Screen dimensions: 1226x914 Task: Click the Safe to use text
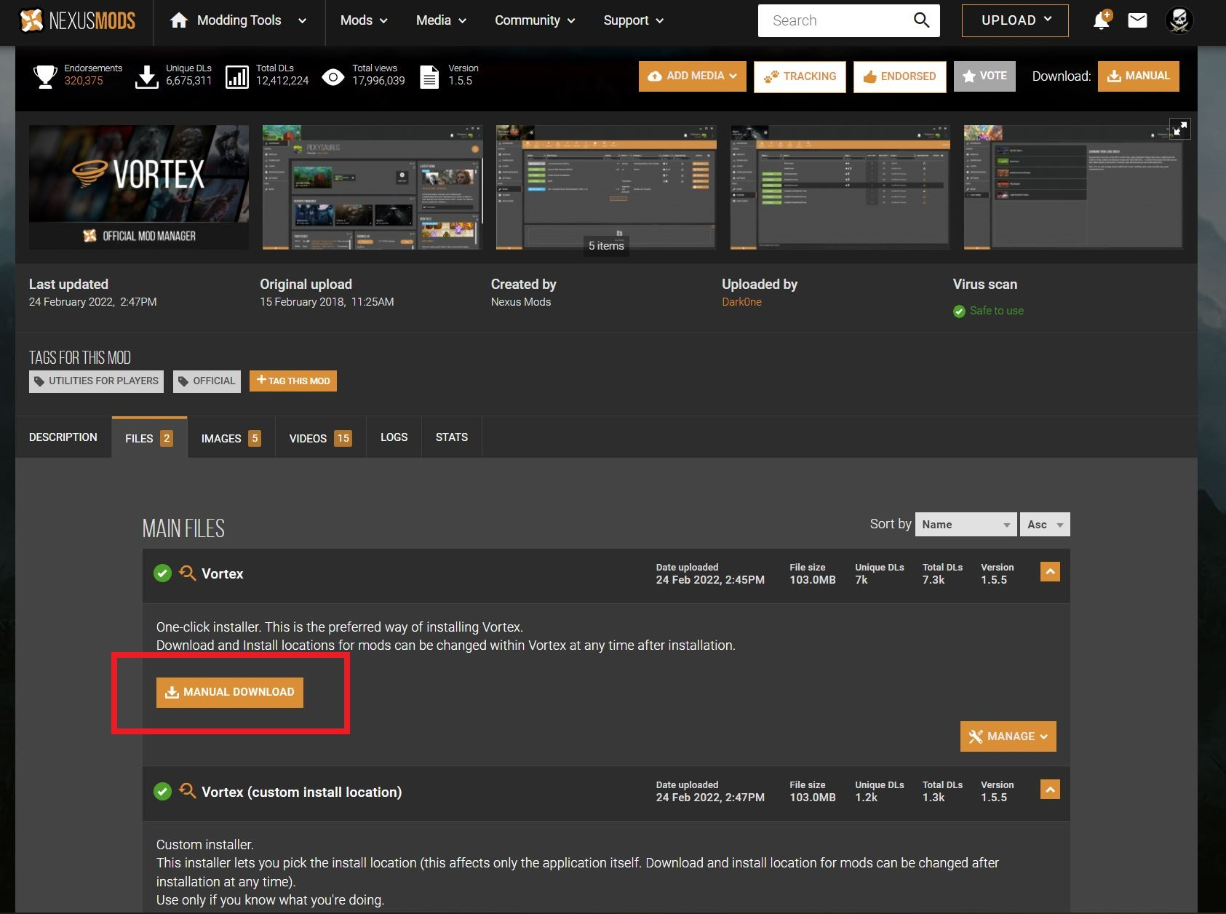[x=997, y=311]
